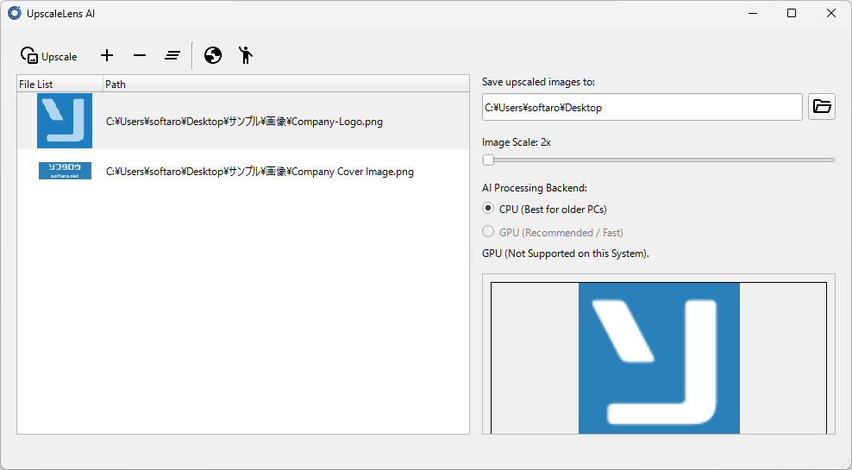Click the UpscaleLens AI title bar icon
Image resolution: width=852 pixels, height=470 pixels.
(x=15, y=13)
